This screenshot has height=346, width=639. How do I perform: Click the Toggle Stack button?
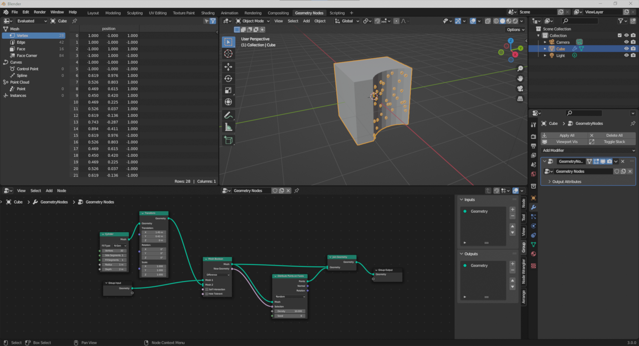click(612, 142)
